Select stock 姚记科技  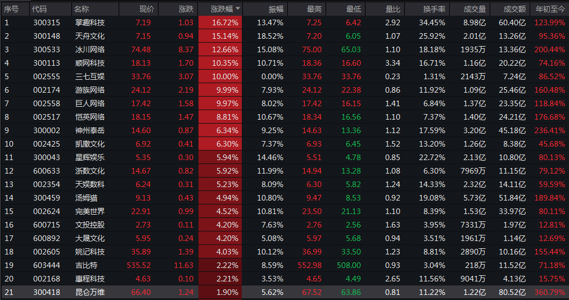pos(89,252)
